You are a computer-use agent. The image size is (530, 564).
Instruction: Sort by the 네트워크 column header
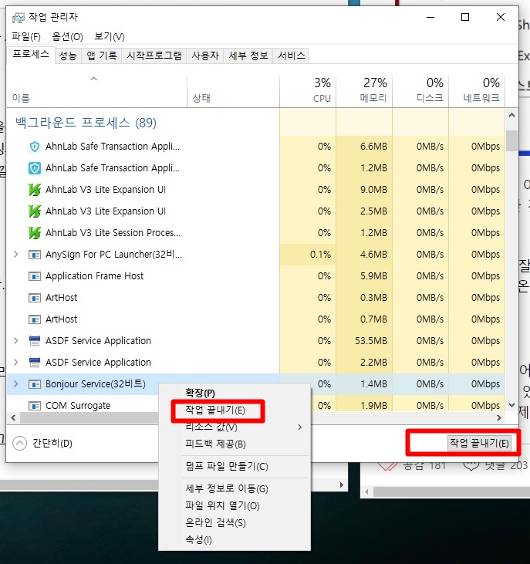click(x=477, y=91)
